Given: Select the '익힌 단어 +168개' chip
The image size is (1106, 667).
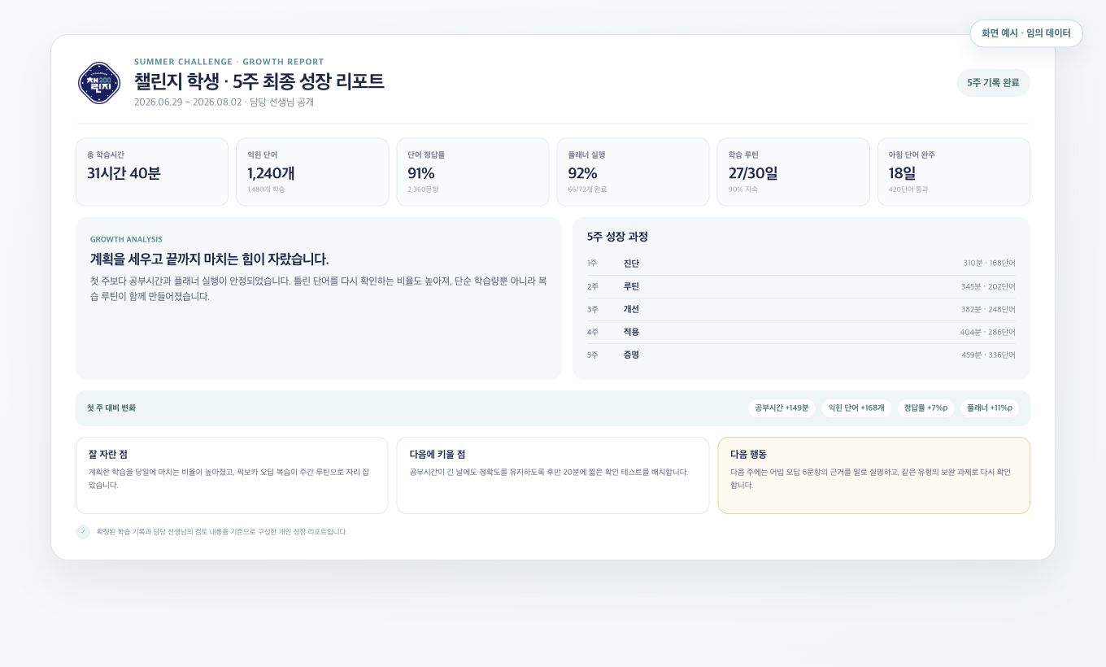Looking at the screenshot, I should (856, 408).
